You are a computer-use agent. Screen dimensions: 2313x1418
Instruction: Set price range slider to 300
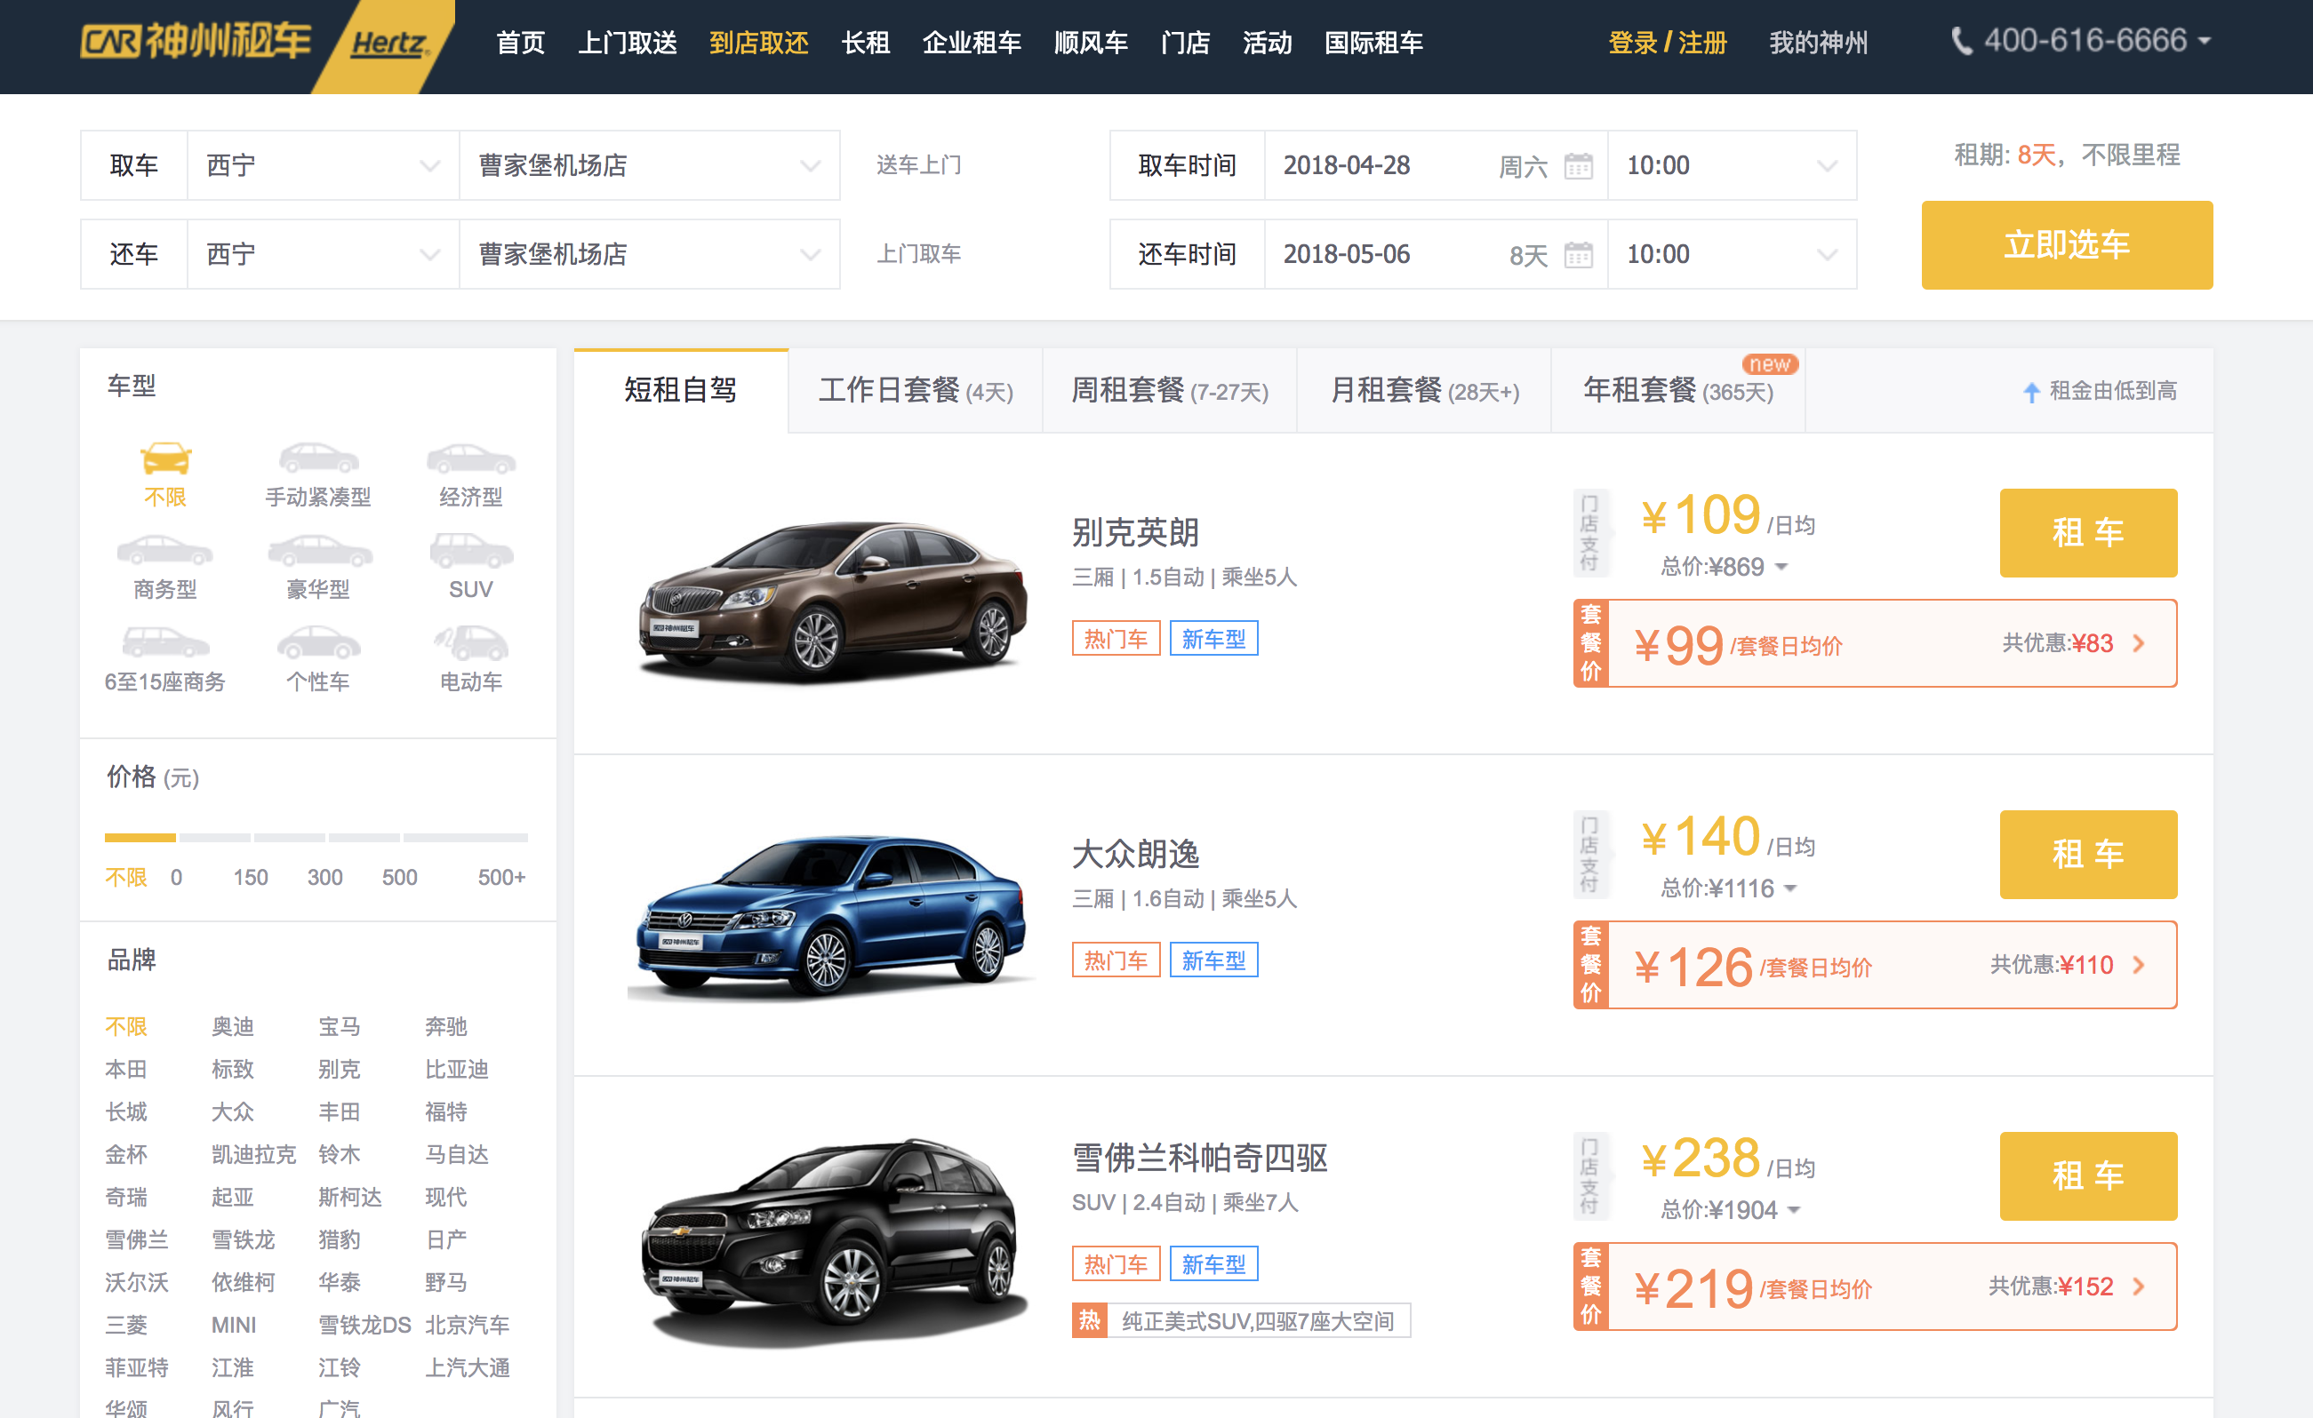click(324, 877)
